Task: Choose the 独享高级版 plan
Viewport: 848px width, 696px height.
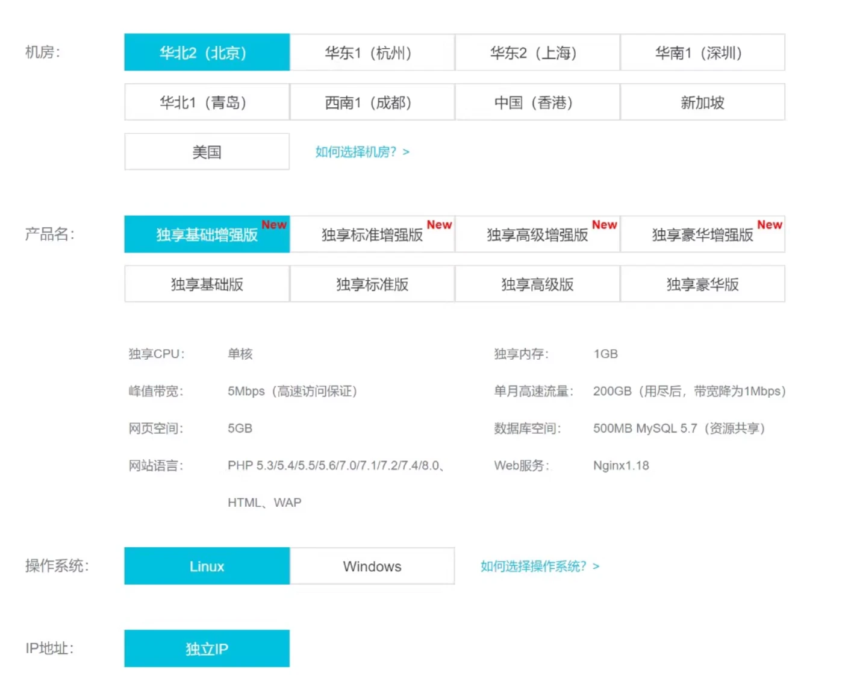Action: point(537,284)
